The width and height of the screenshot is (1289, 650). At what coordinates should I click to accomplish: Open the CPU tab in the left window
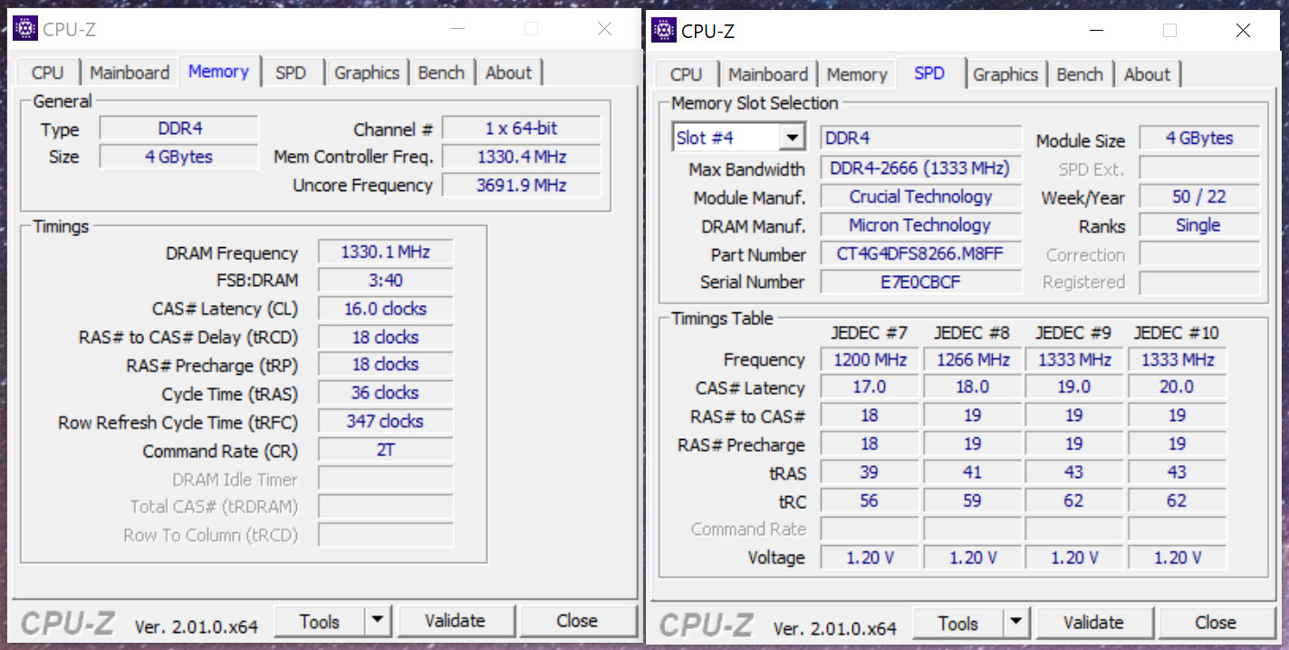tap(48, 72)
